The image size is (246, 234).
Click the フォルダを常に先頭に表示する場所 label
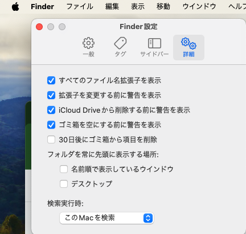(103, 154)
